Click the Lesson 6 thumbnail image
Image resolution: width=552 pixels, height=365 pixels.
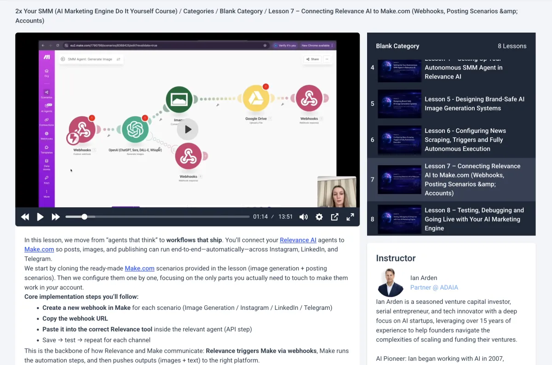tap(399, 140)
